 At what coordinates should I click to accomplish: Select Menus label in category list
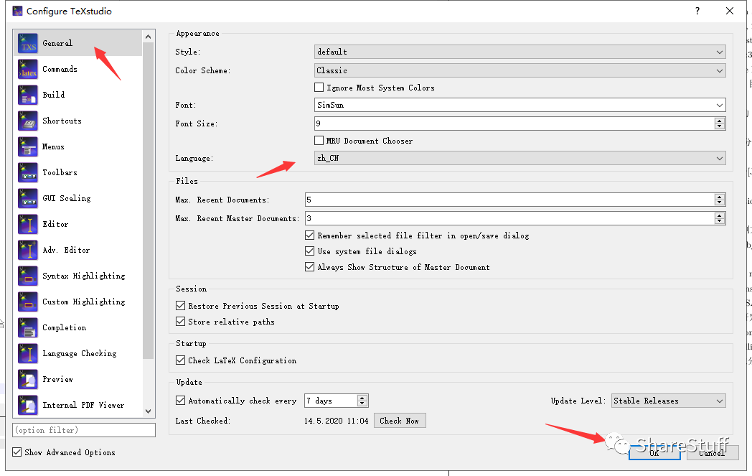tap(53, 147)
